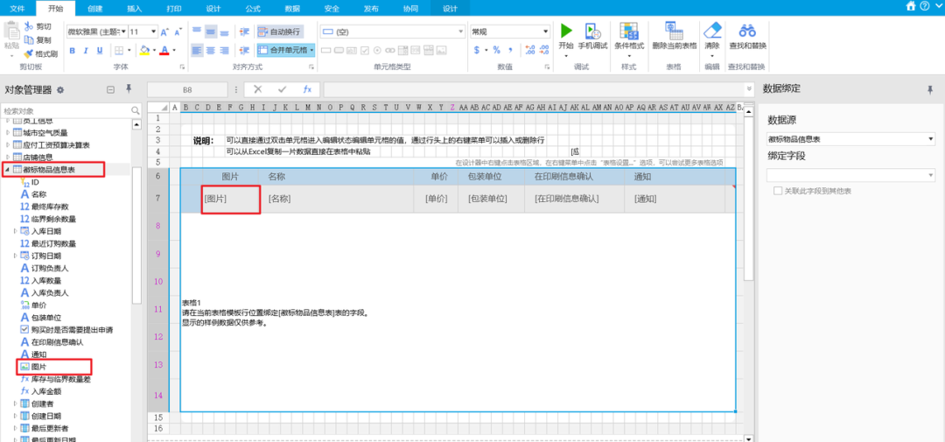Viewport: 945px width, 442px height.
Task: Open the font color red A swatch
Action: 164,51
